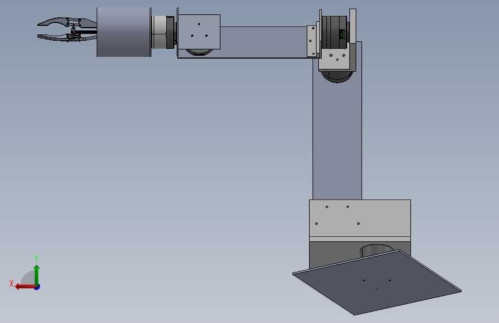Select the thin vertical plate right of elbow motor
499x323 pixels.
(353, 26)
